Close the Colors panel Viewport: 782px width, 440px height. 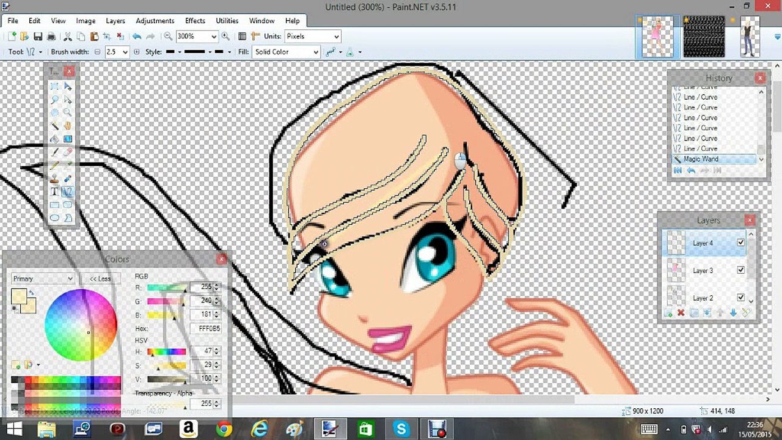coord(221,259)
